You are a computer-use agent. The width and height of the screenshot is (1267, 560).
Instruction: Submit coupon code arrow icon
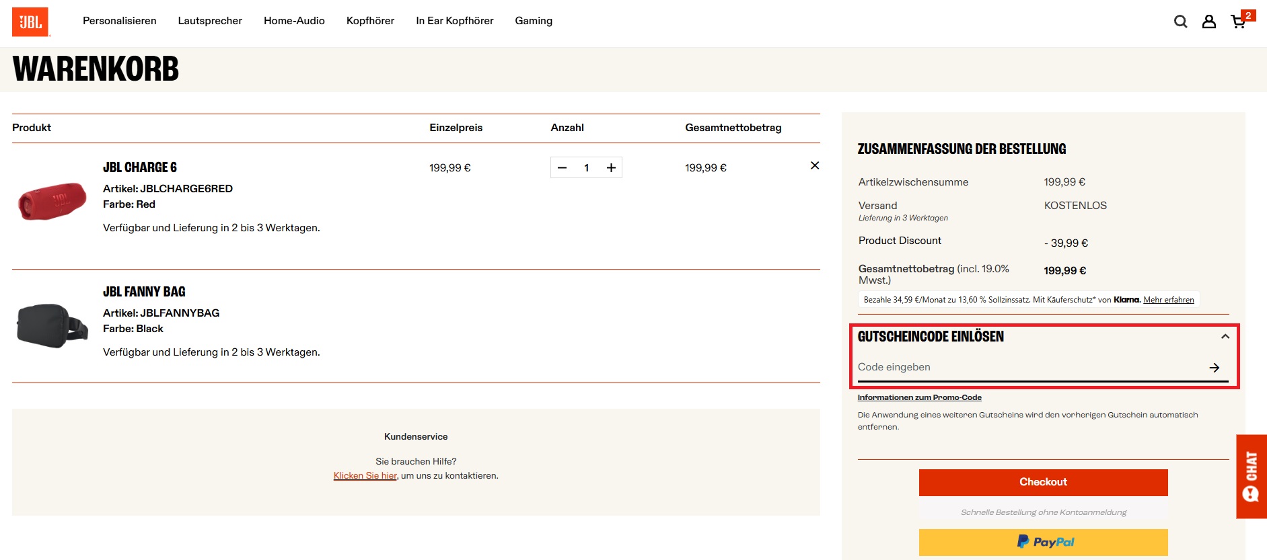coord(1215,368)
